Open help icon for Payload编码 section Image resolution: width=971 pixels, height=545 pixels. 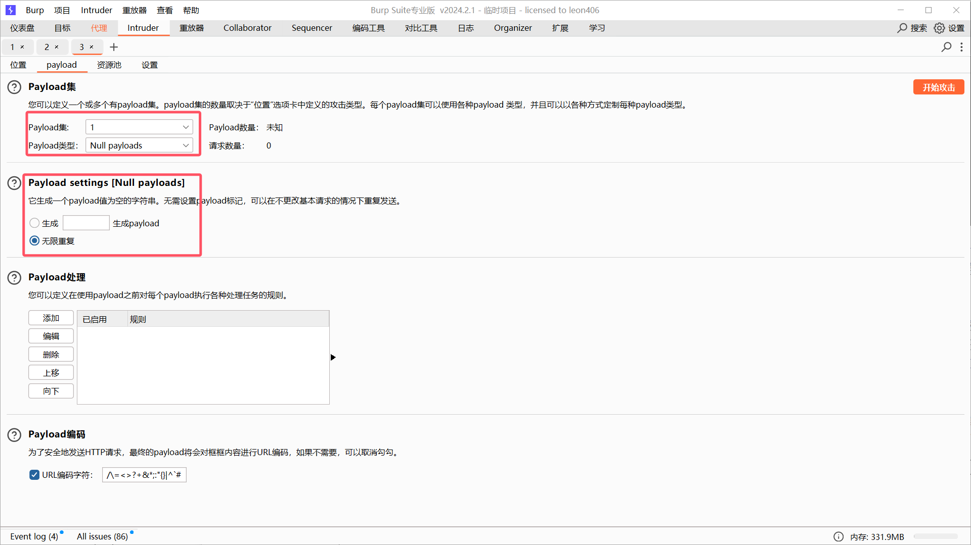click(14, 434)
